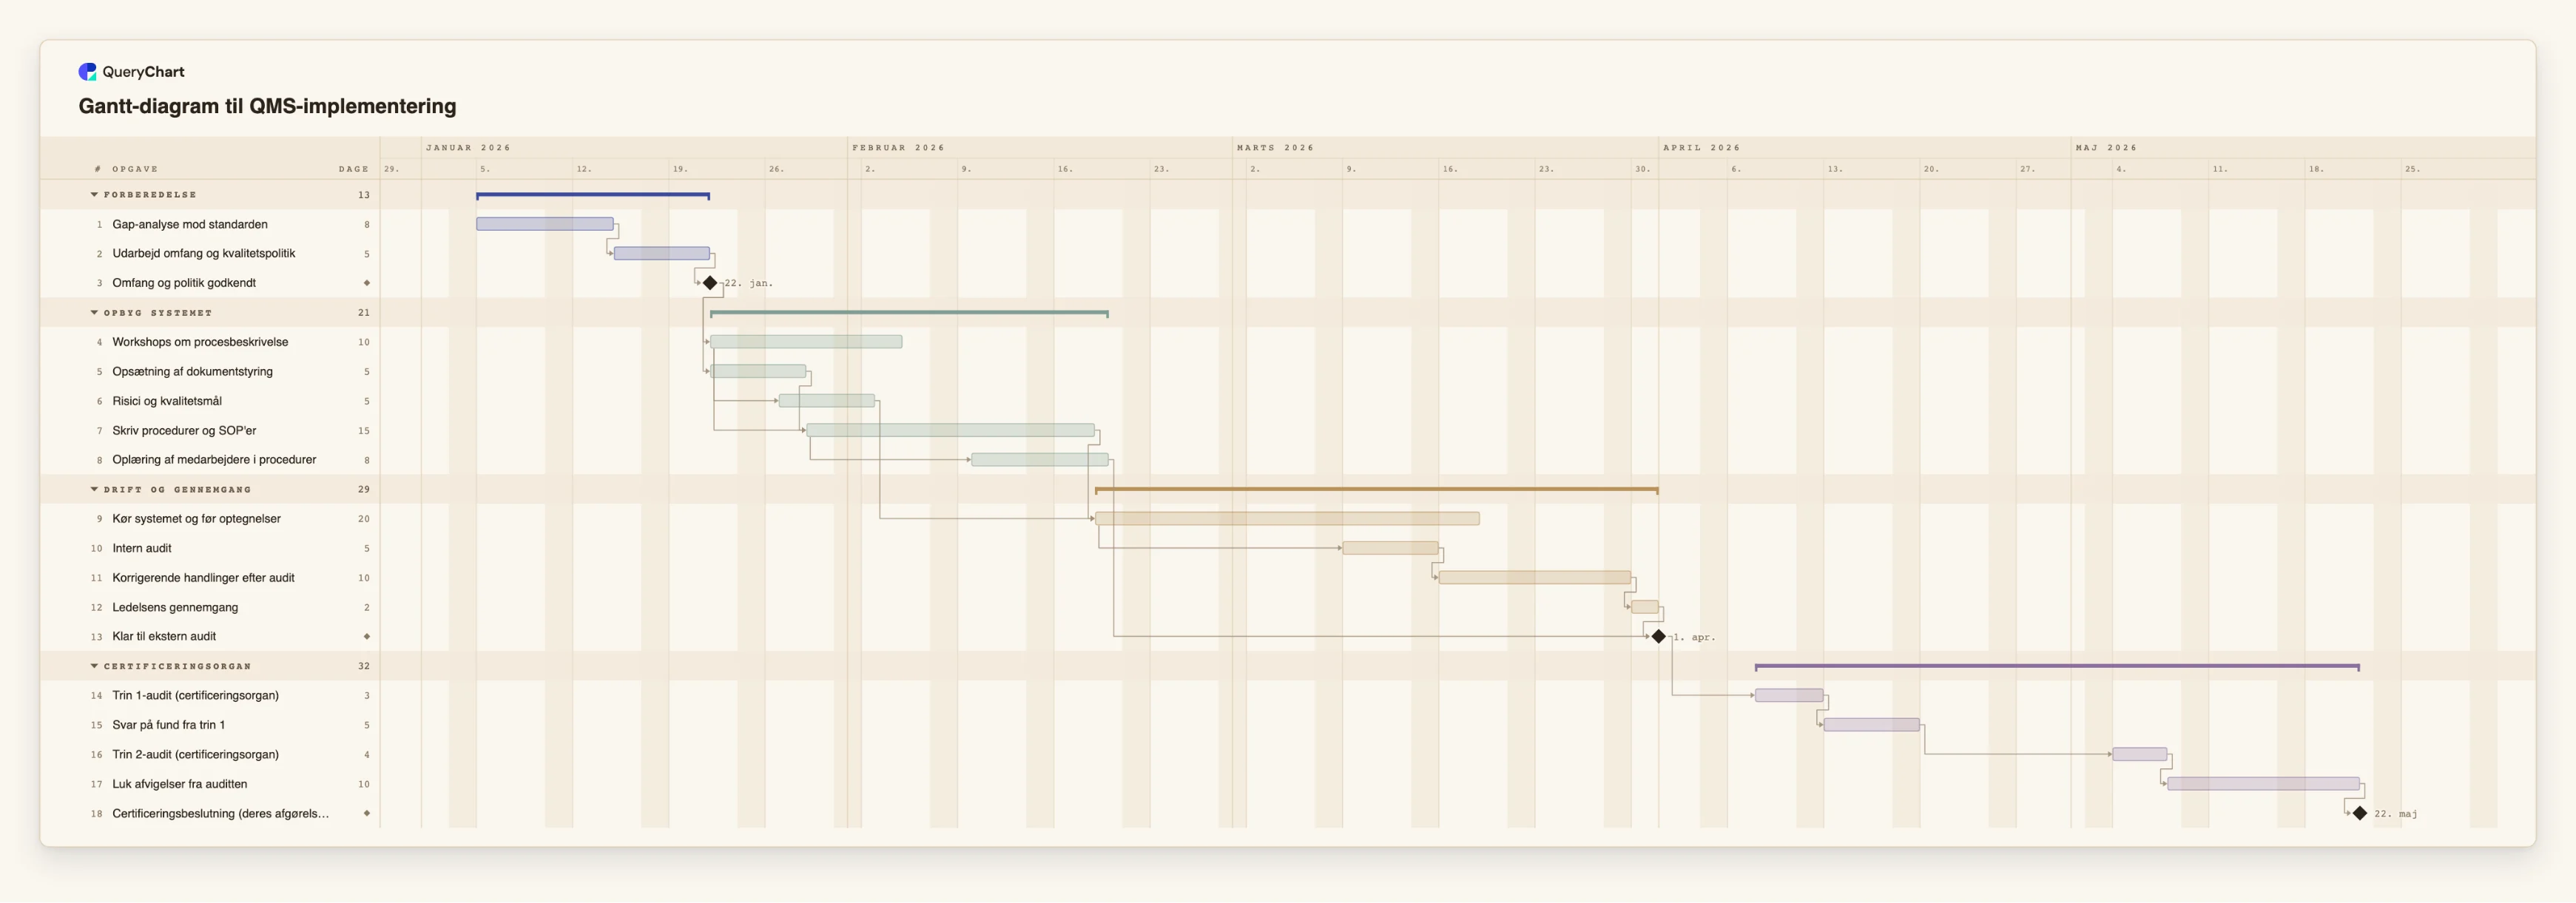This screenshot has height=903, width=2576.
Task: Collapse the DRIFT OG GENNEMGANG group
Action: tap(94, 489)
